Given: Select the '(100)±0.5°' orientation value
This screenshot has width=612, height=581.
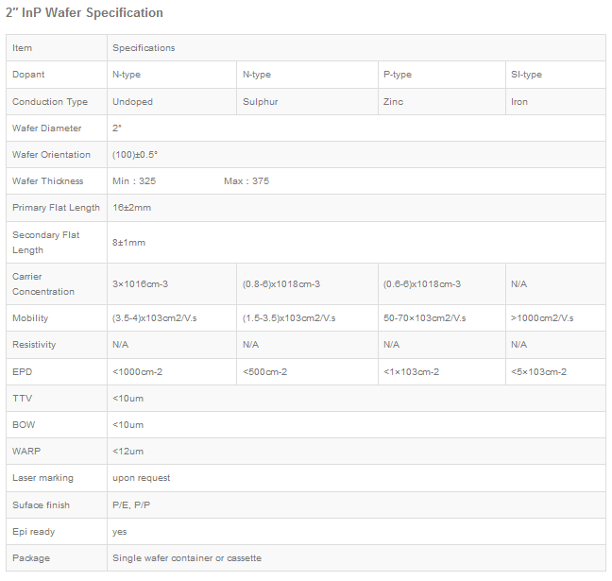Looking at the screenshot, I should 135,155.
